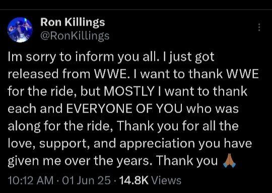
Task: View the 14.8K view count number
Action: (x=134, y=180)
